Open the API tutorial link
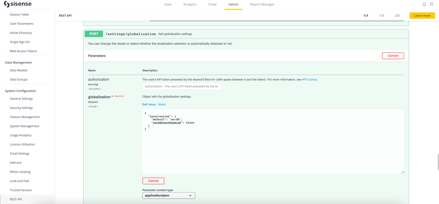The width and height of the screenshot is (439, 204). pos(309,80)
